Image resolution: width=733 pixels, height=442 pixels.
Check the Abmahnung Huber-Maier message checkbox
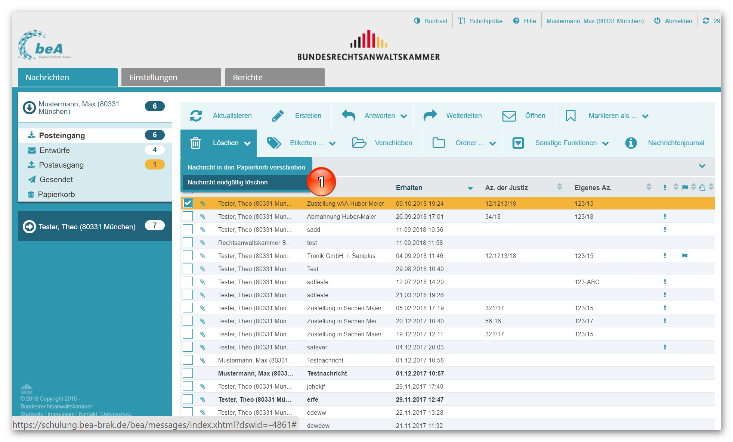(x=188, y=217)
